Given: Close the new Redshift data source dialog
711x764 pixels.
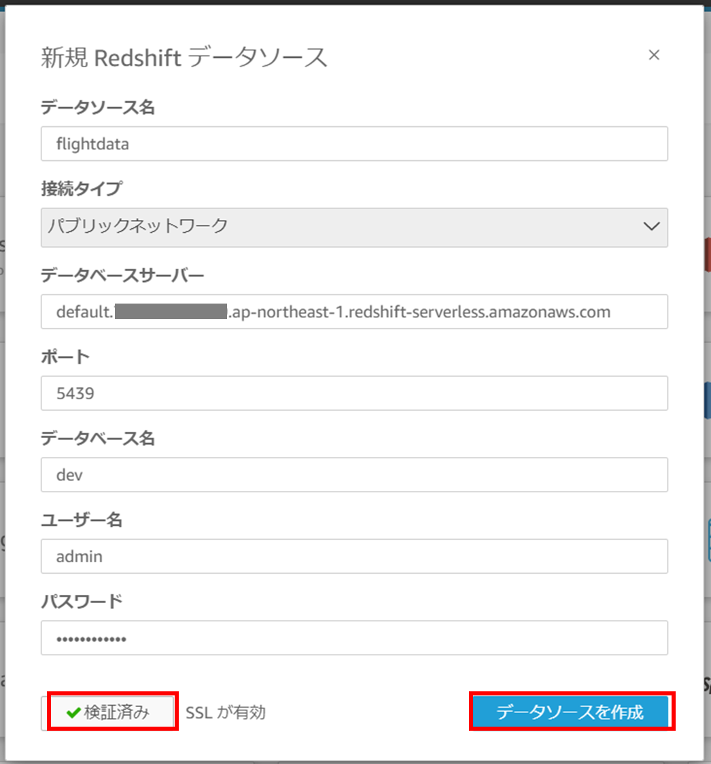Looking at the screenshot, I should tap(653, 55).
